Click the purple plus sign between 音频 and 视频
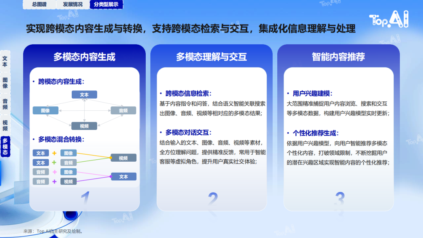Screen dimensions: 423x238 click(x=54, y=181)
